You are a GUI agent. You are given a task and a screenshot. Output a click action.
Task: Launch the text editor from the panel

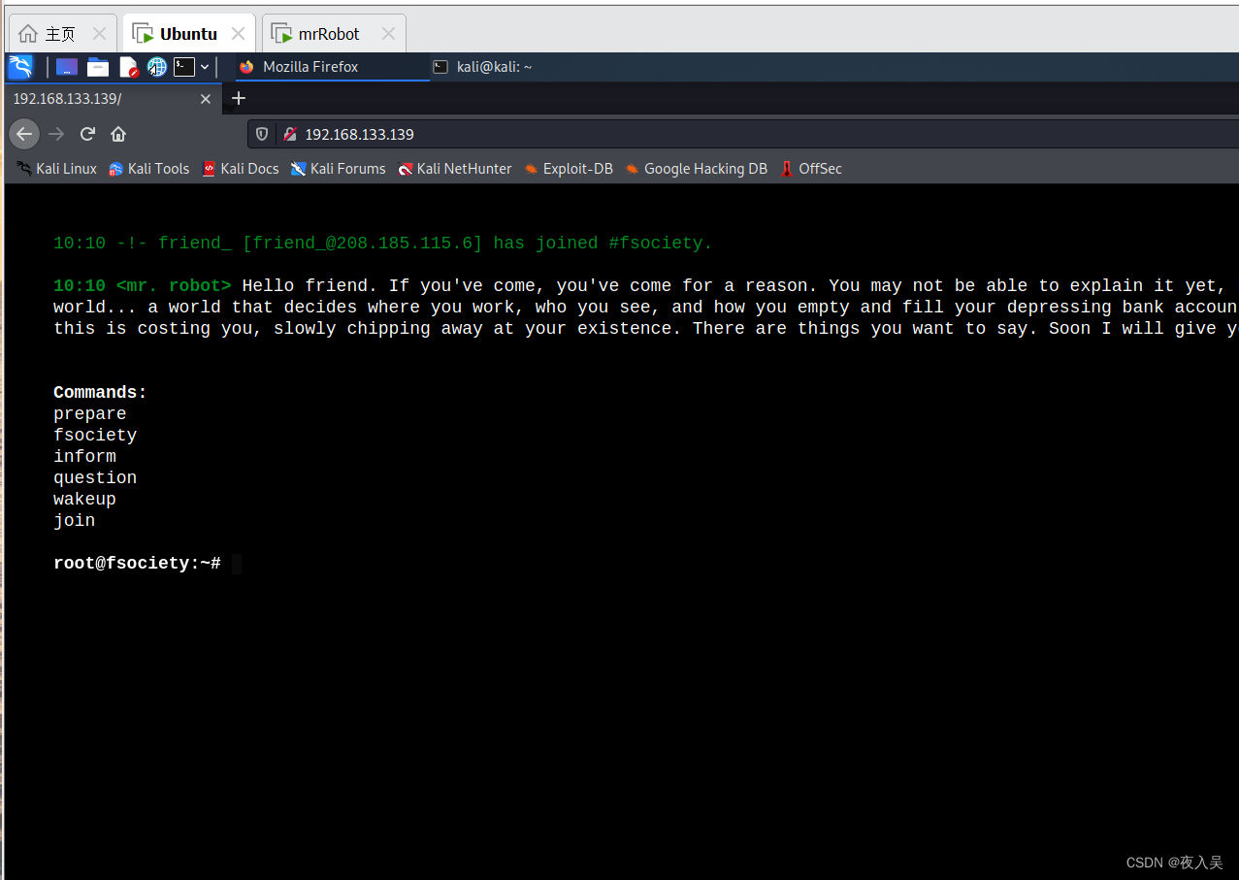(x=128, y=66)
